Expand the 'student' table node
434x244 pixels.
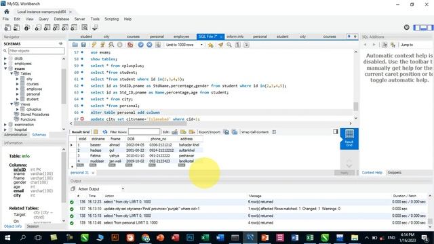(17, 99)
